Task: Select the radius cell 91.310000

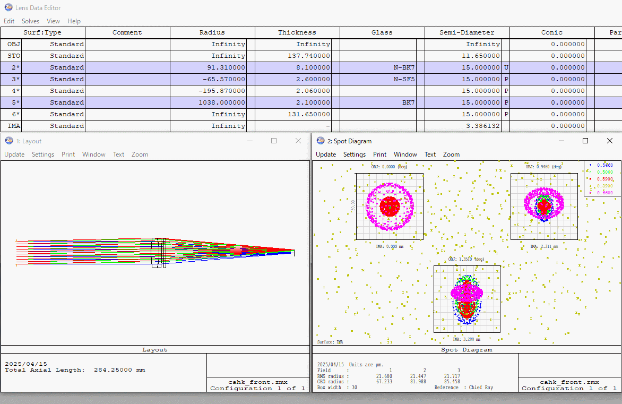Action: [x=208, y=67]
